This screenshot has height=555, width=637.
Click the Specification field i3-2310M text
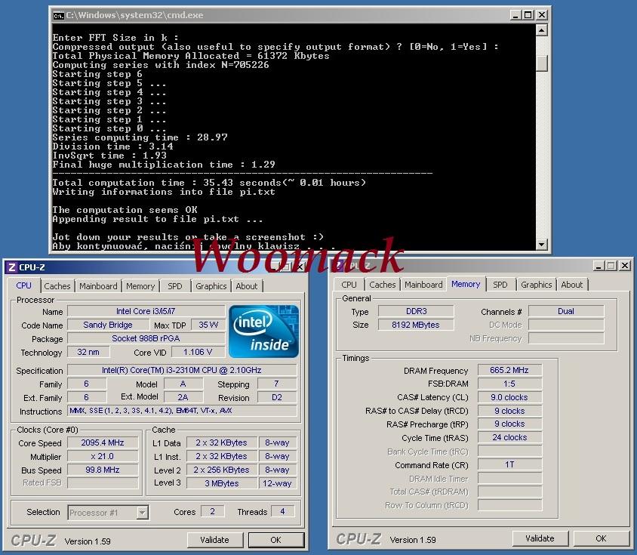(182, 371)
